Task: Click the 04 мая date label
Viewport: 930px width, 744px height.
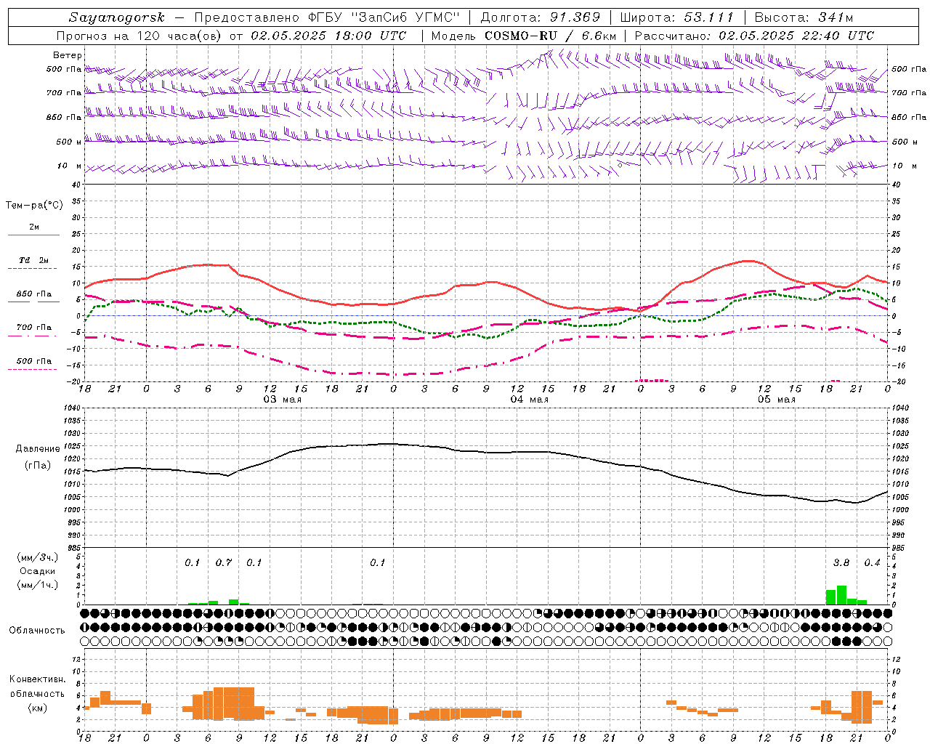Action: coord(529,400)
